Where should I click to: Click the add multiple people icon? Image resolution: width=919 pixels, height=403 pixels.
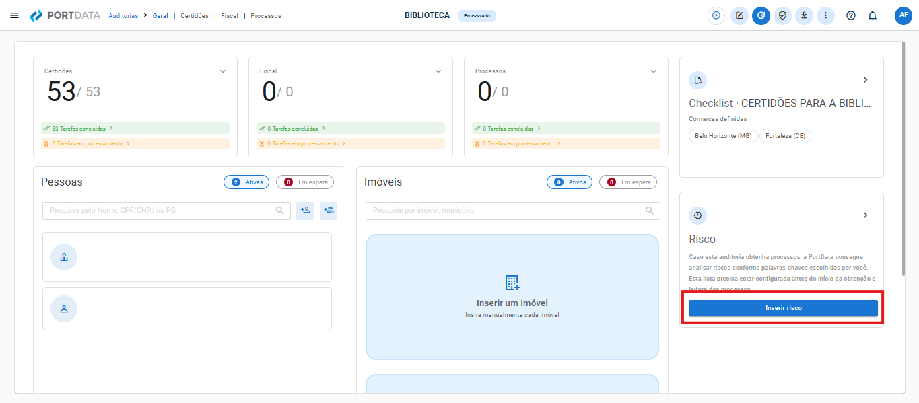coord(329,211)
